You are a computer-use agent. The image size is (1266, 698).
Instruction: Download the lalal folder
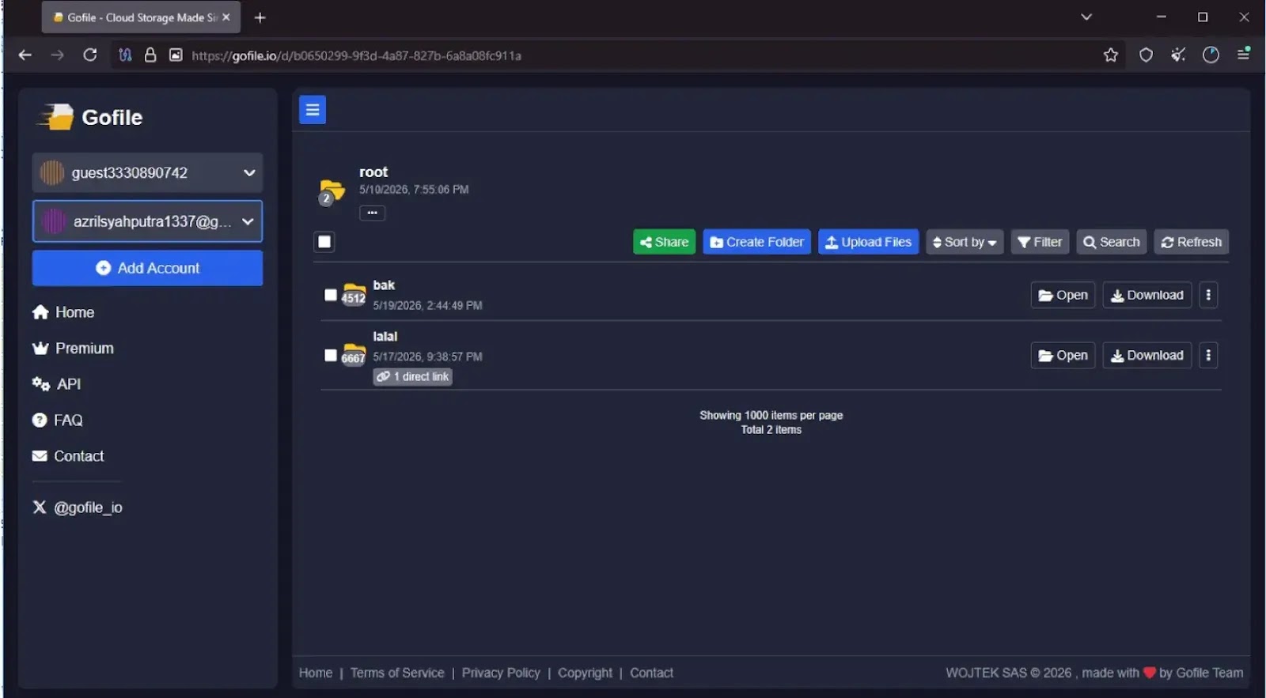click(x=1147, y=355)
